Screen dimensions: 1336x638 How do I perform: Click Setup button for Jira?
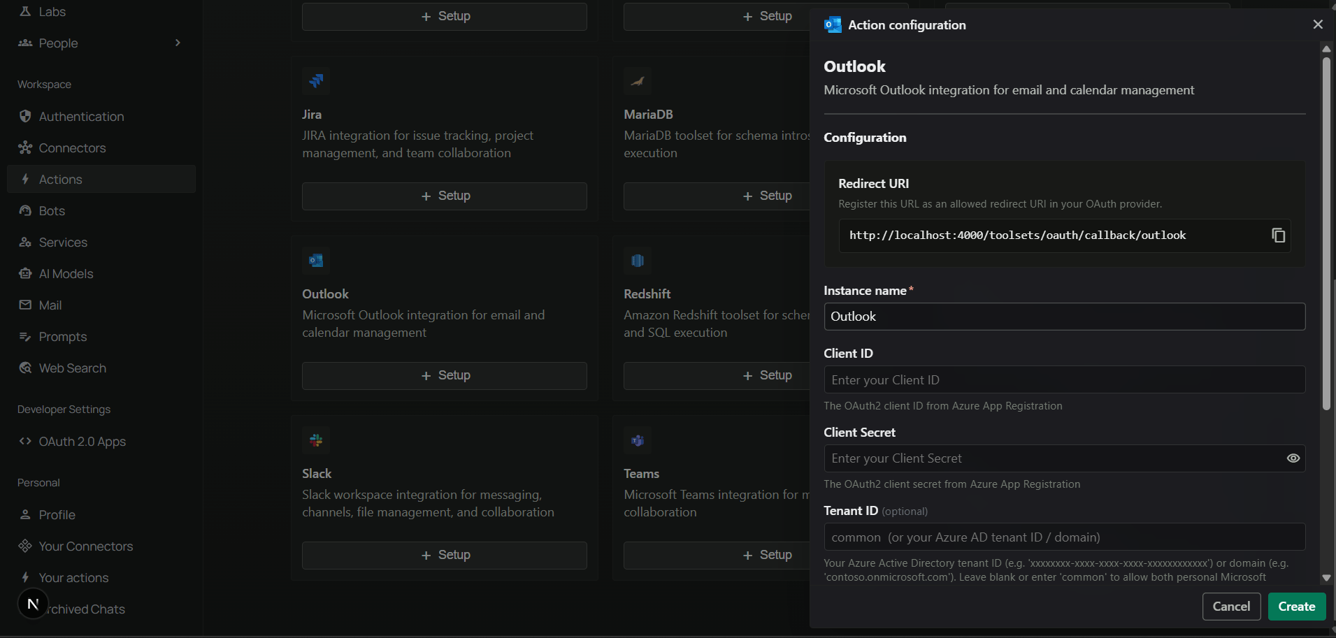pos(445,196)
